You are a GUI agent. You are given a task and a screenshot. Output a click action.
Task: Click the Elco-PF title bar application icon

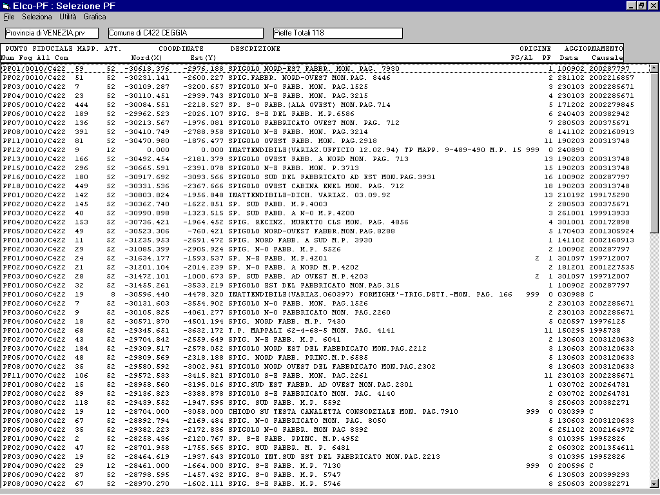6,6
